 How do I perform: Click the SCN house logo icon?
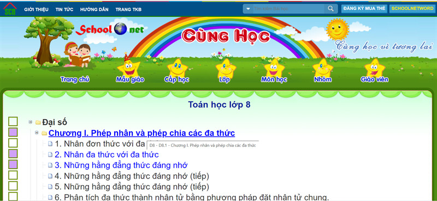tap(10, 9)
